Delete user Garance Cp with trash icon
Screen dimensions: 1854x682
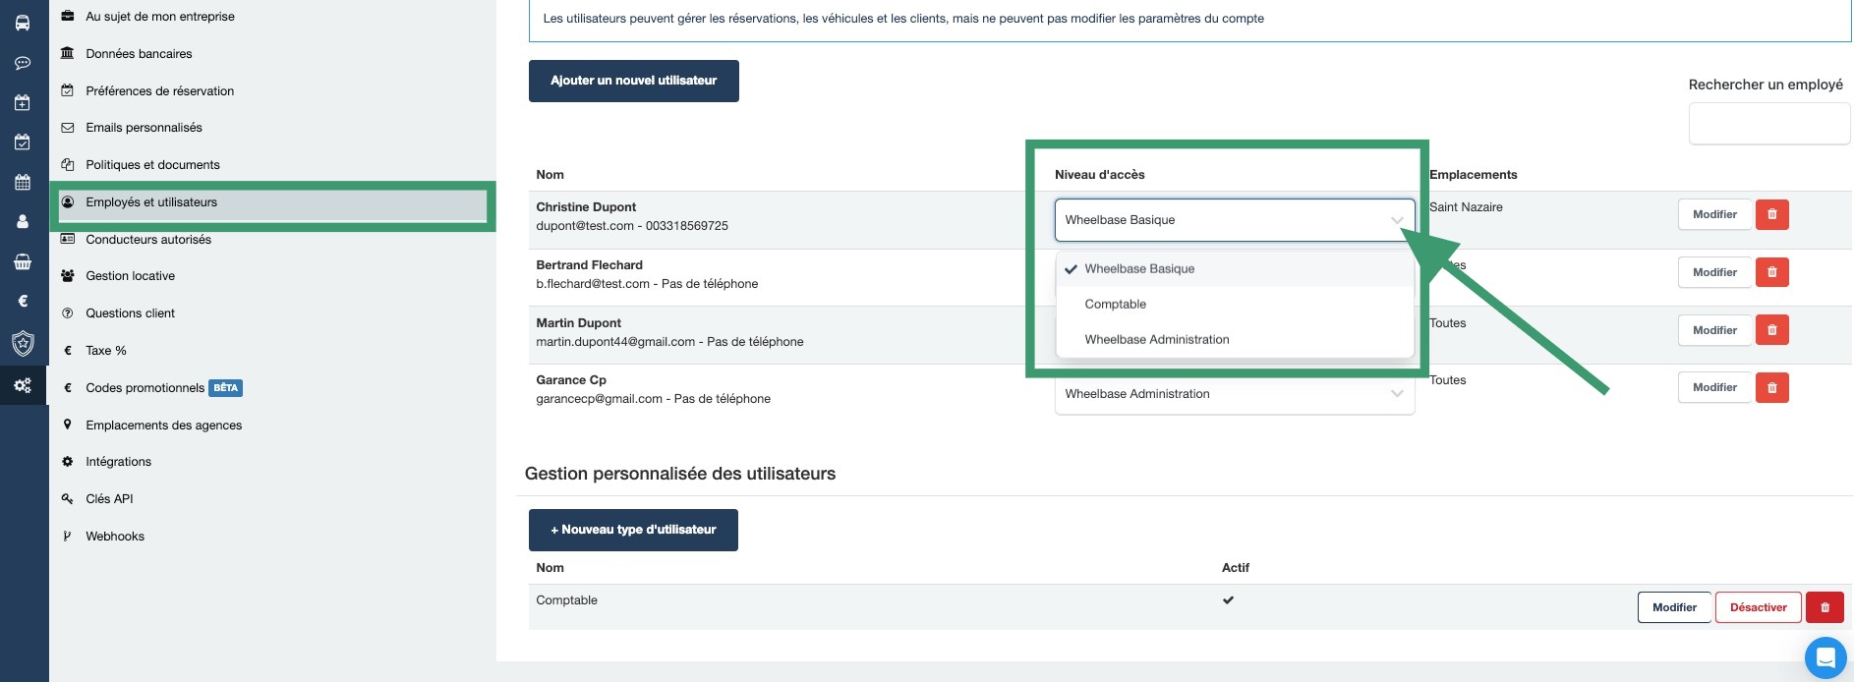[1772, 387]
